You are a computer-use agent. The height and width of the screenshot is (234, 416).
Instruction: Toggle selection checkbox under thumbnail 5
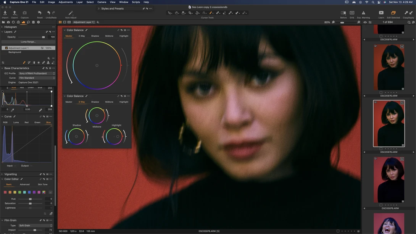381,148
